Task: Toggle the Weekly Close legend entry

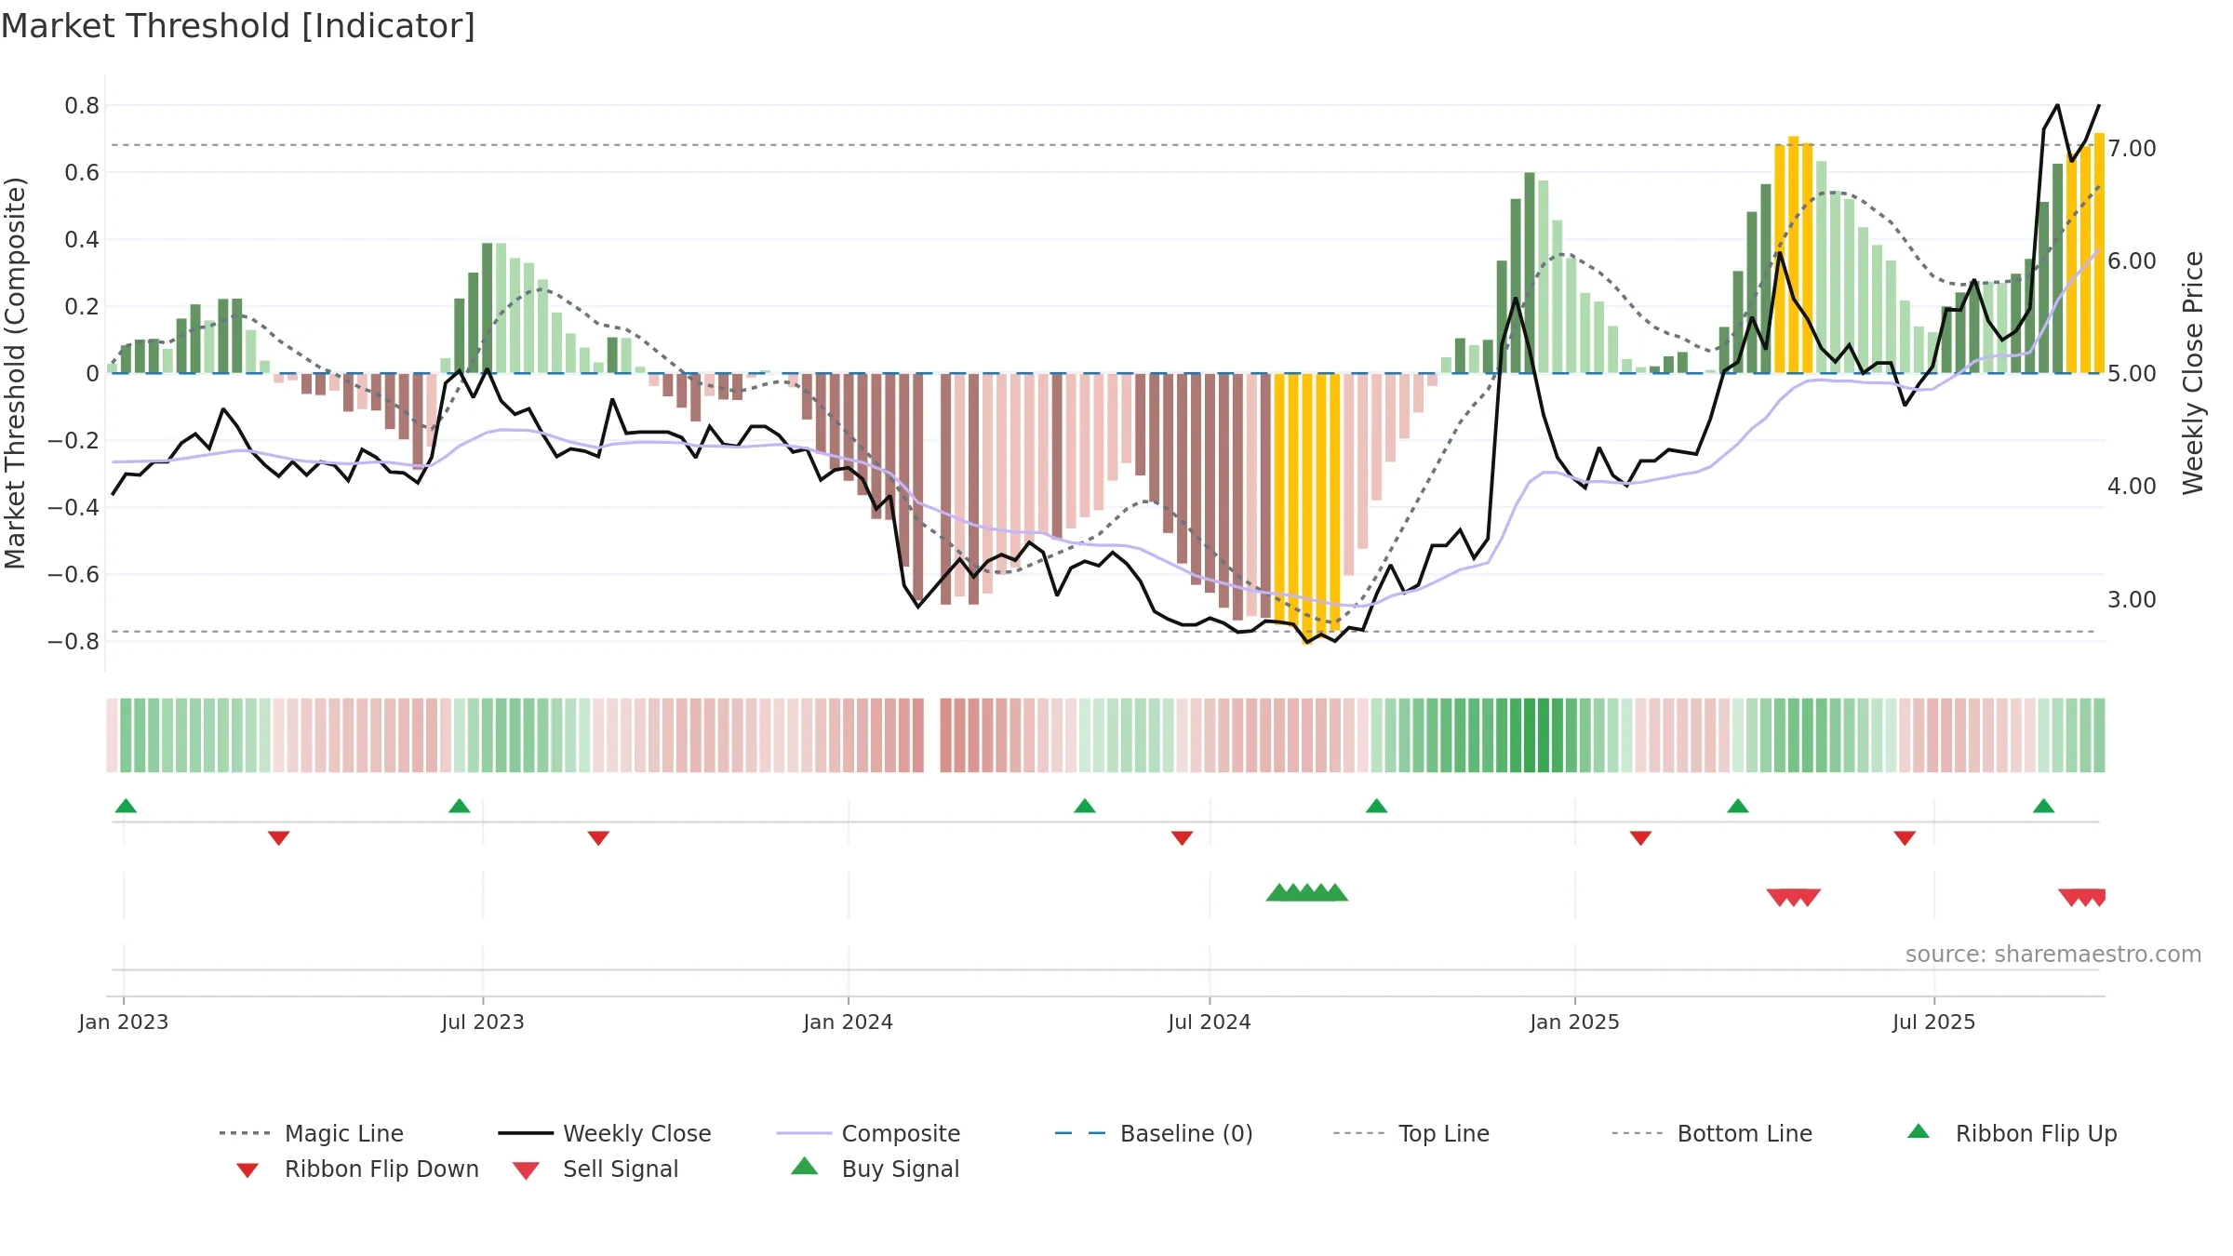Action: [605, 1133]
